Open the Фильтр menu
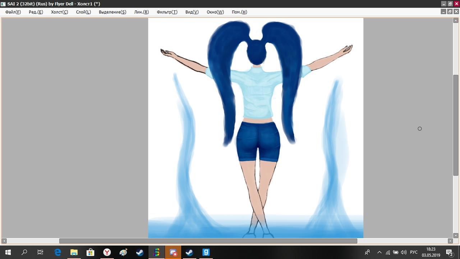 pos(167,12)
